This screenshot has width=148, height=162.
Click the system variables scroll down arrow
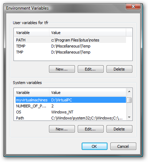coord(129,117)
